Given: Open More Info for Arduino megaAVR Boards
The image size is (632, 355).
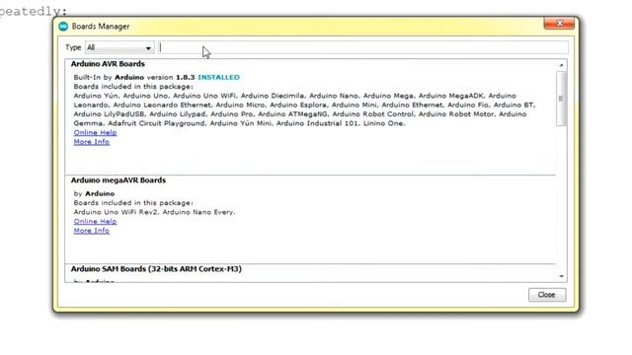Looking at the screenshot, I should 92,231.
